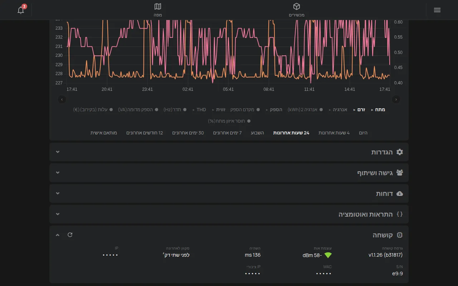The image size is (458, 286).
Task: Toggle the מקדם הספק power factor series
Action: 245,110
